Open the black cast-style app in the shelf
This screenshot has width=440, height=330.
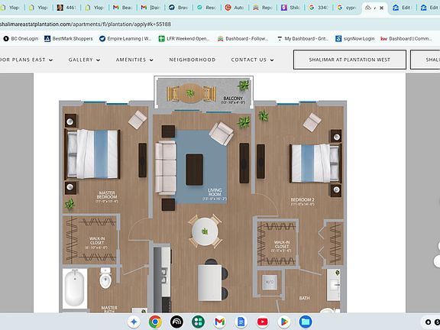176,322
